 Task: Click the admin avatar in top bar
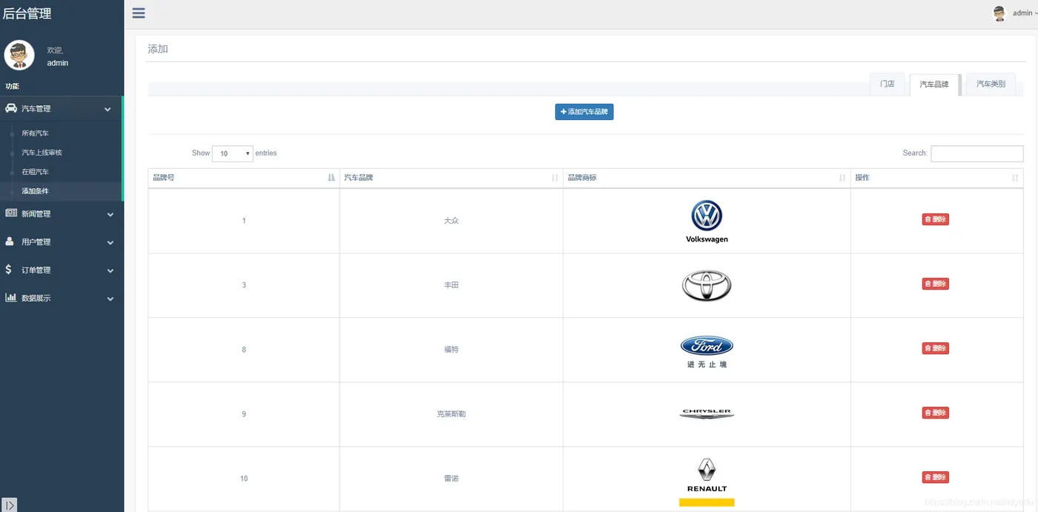click(x=999, y=13)
